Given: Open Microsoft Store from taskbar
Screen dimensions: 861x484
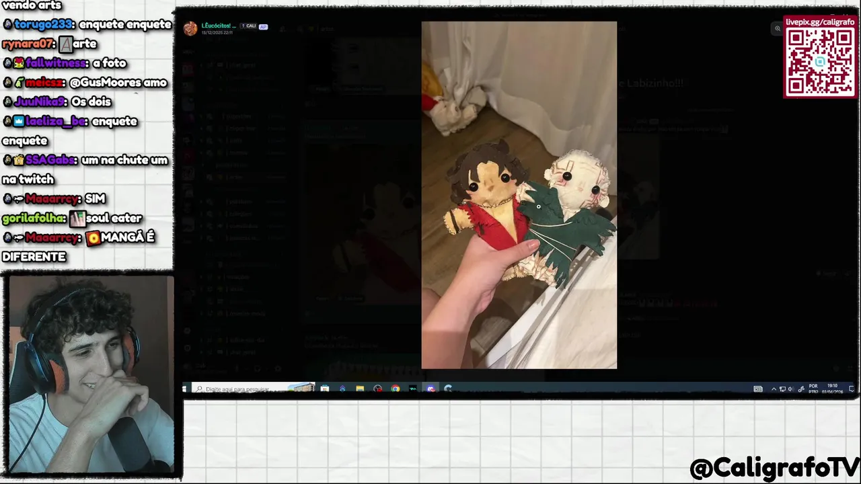Looking at the screenshot, I should pos(325,389).
